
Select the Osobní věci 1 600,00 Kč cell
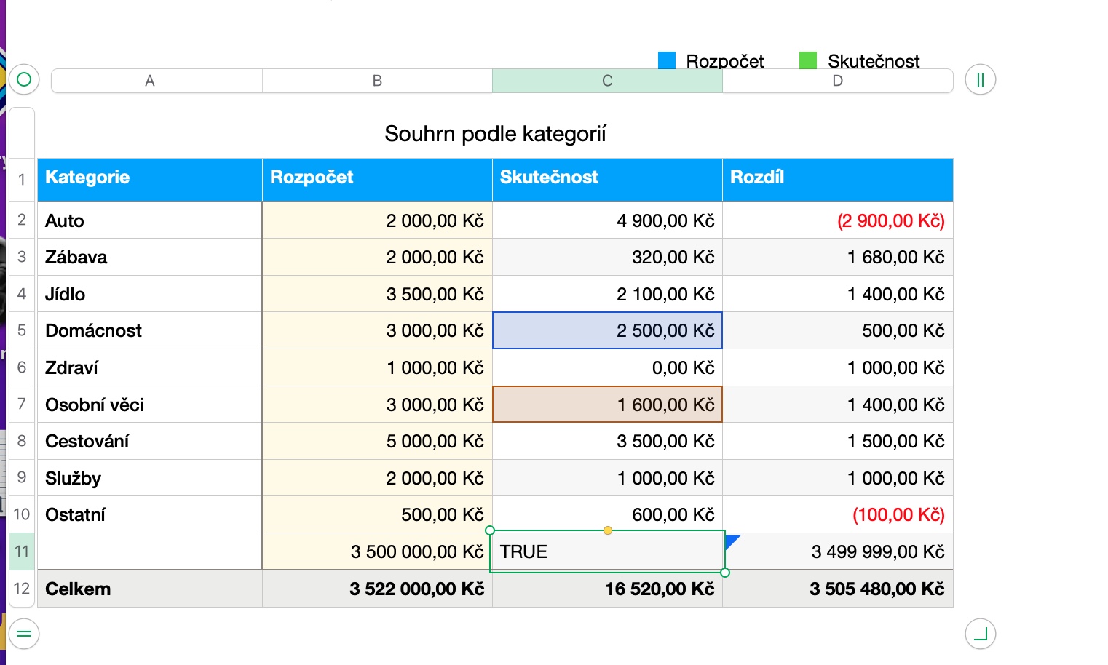pos(607,405)
